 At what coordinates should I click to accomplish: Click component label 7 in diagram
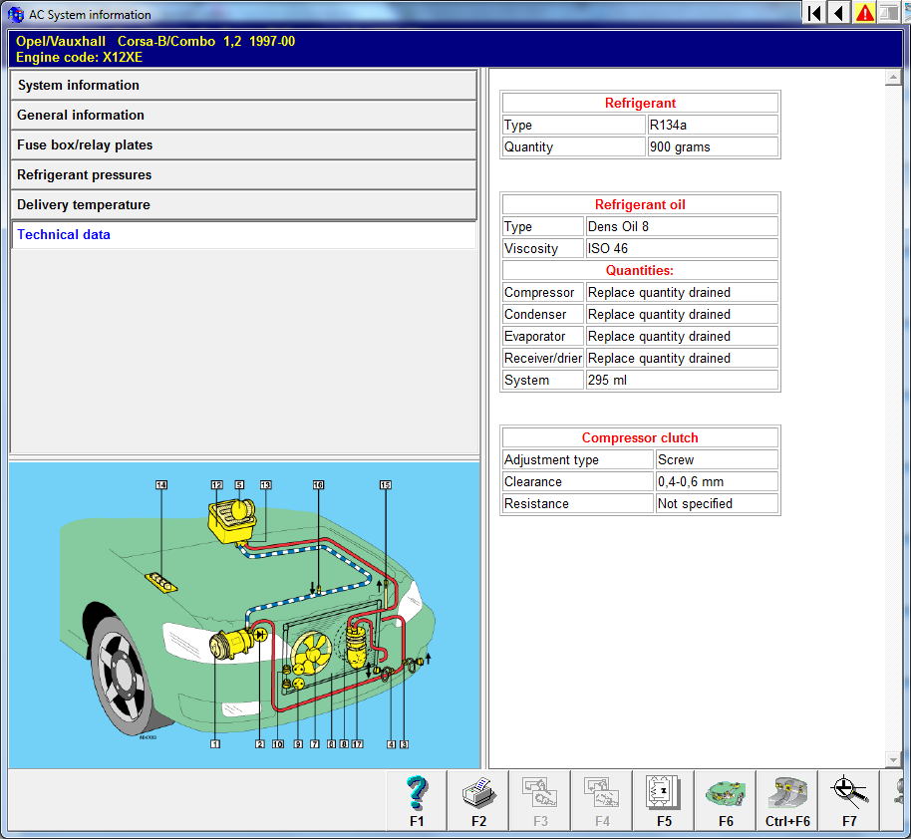314,743
